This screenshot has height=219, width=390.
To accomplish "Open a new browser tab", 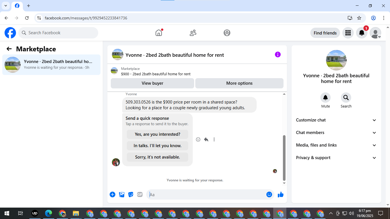I will (x=29, y=6).
